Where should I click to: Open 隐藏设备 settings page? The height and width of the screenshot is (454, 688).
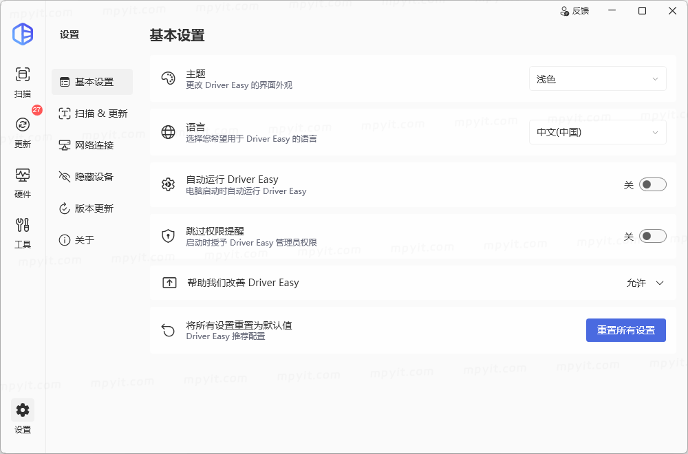[x=92, y=177]
